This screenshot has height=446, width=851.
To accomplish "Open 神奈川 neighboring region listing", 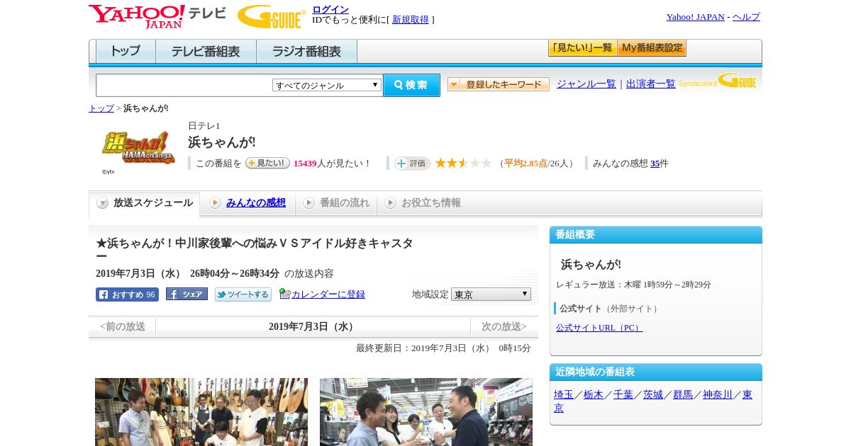I will click(x=718, y=394).
